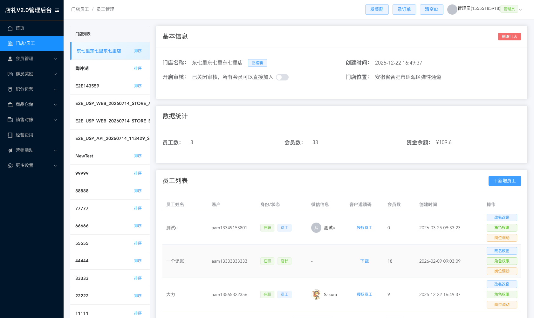The image size is (534, 318).
Task: Click the 发奖励 button
Action: [377, 10]
